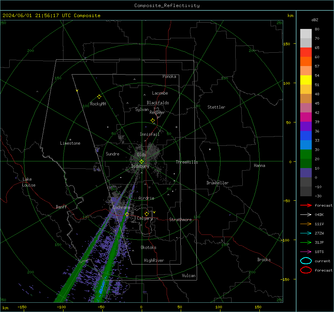
Task: Click the HighRiver city label
Action: click(154, 260)
